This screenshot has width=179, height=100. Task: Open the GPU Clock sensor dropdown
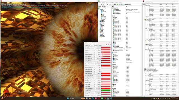(95, 47)
